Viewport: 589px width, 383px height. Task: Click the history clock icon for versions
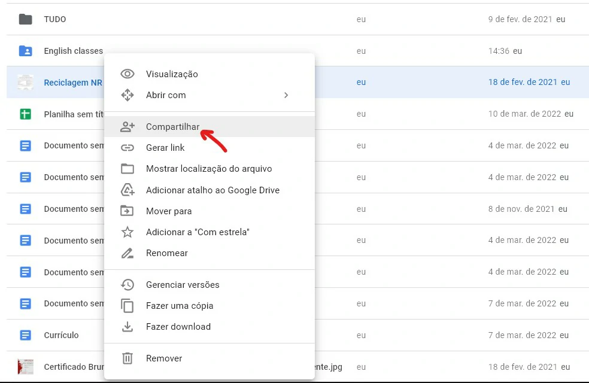(127, 285)
